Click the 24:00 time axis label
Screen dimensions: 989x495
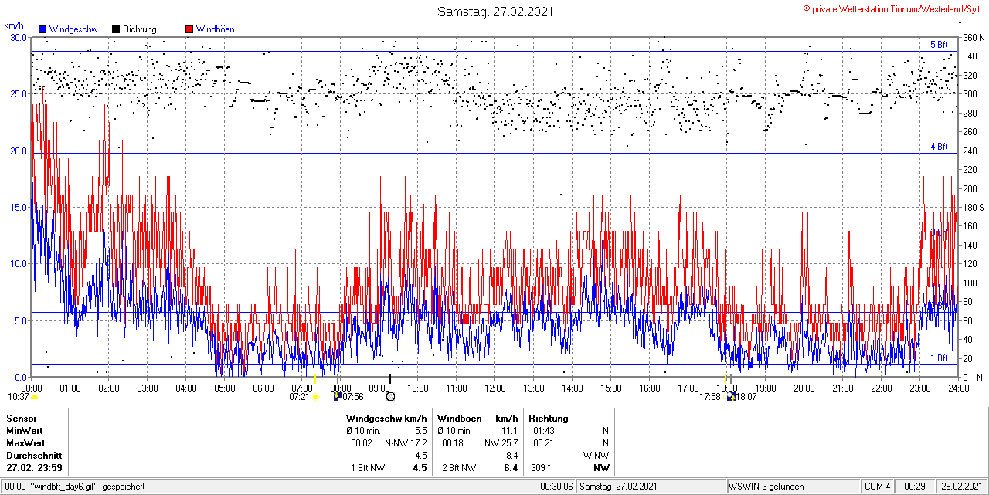coord(958,388)
